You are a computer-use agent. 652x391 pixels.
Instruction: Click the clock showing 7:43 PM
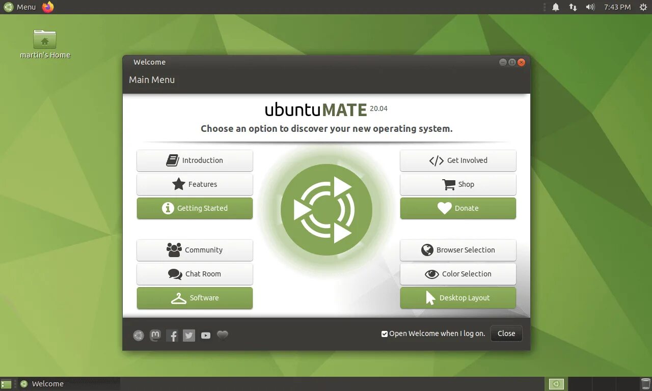617,7
